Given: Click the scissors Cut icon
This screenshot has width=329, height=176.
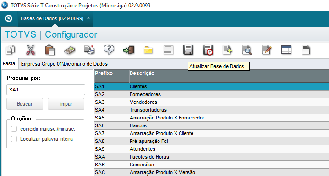Looking at the screenshot, I should pyautogui.click(x=30, y=50).
